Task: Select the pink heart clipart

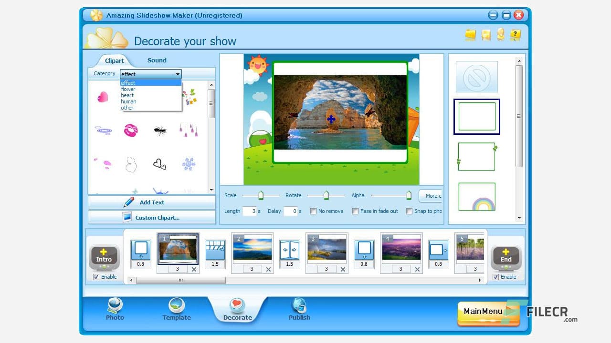Action: pos(103,96)
